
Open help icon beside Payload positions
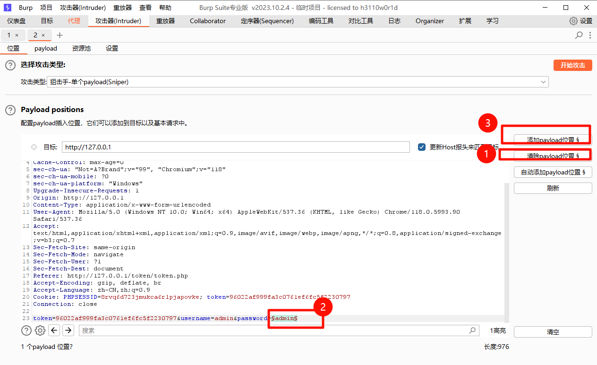click(10, 110)
